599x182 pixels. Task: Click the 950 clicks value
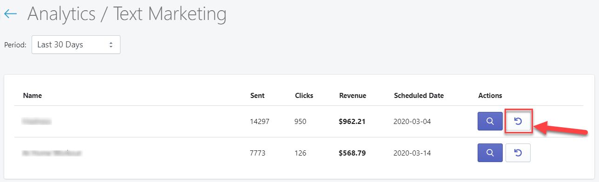(301, 122)
